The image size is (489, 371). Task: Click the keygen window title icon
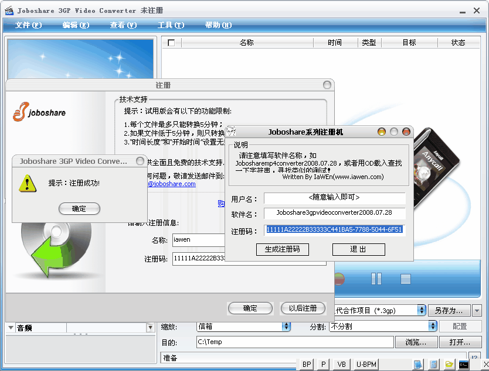tap(232, 132)
